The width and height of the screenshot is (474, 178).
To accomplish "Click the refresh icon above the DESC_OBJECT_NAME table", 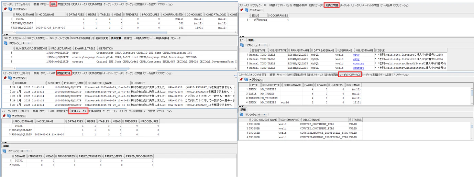I will click(242, 114).
